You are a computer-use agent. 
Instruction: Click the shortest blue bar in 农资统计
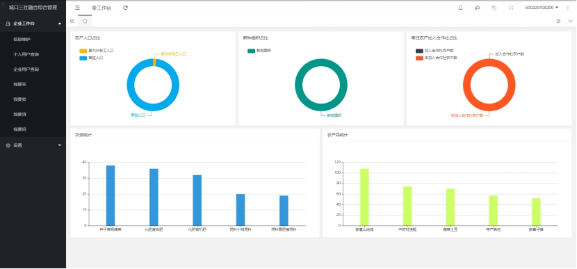tap(284, 211)
